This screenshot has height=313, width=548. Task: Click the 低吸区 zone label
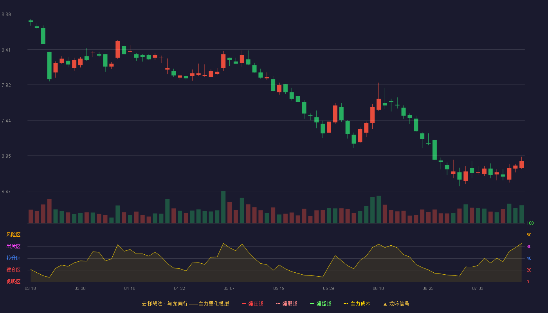pos(13,281)
